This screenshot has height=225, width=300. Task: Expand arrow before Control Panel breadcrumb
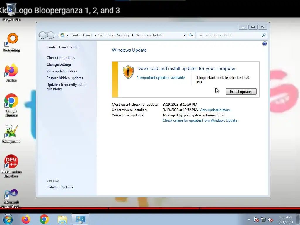(67, 35)
